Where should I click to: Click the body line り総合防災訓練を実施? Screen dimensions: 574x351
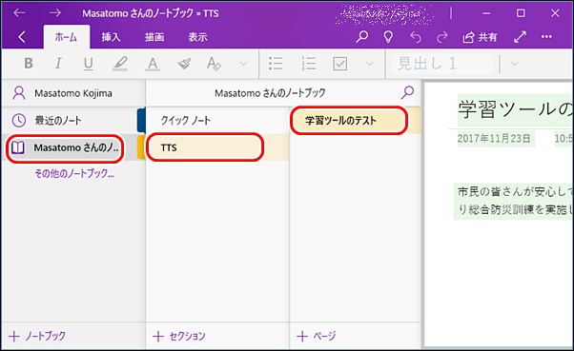tap(516, 209)
